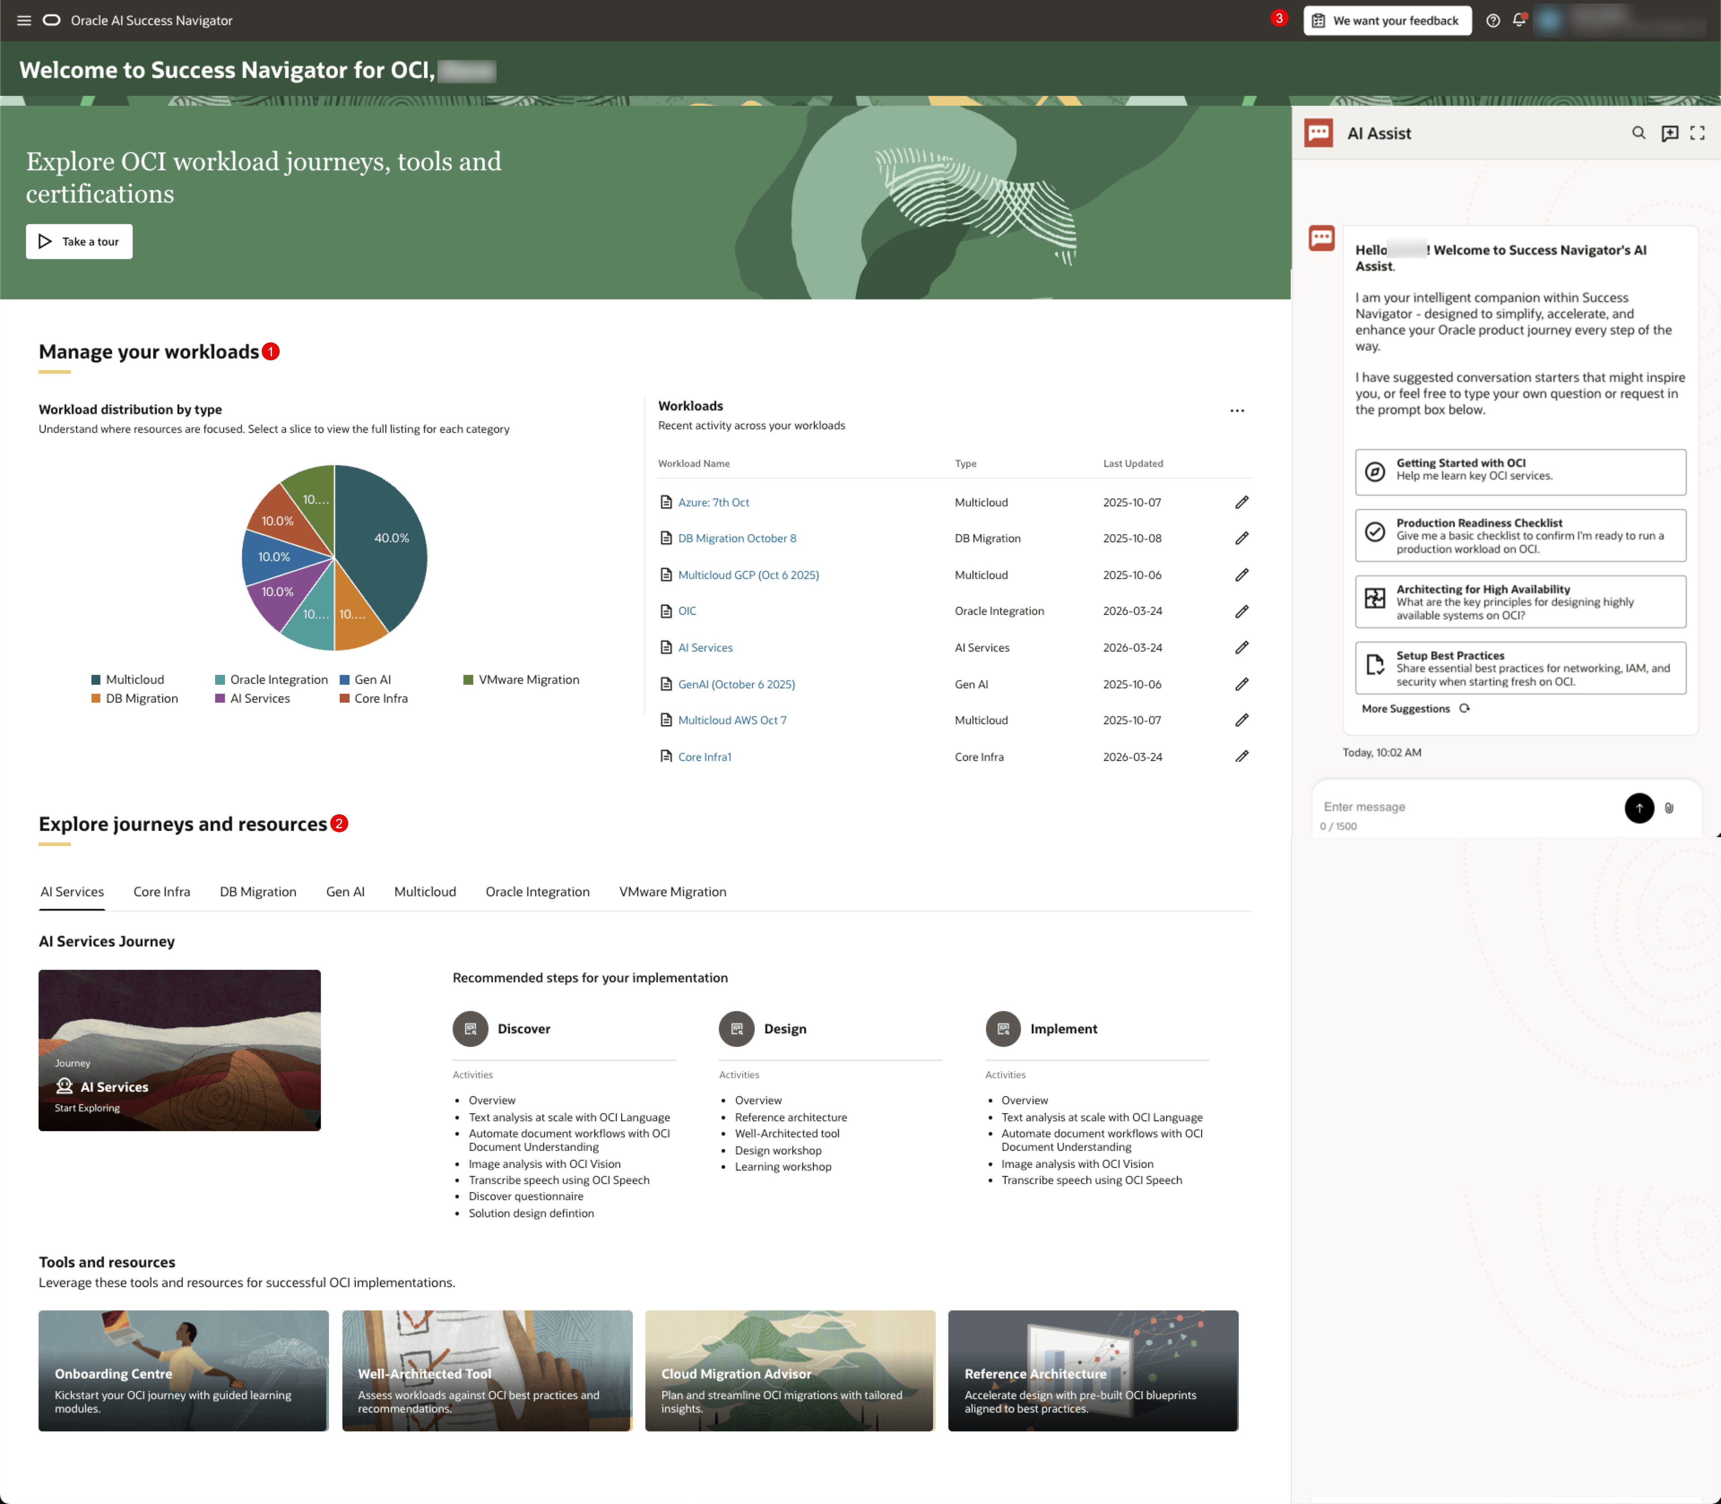Open the help question mark icon
The image size is (1721, 1504).
tap(1493, 20)
